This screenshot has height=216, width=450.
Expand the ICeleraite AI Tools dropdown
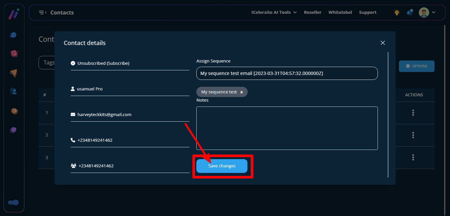(274, 12)
